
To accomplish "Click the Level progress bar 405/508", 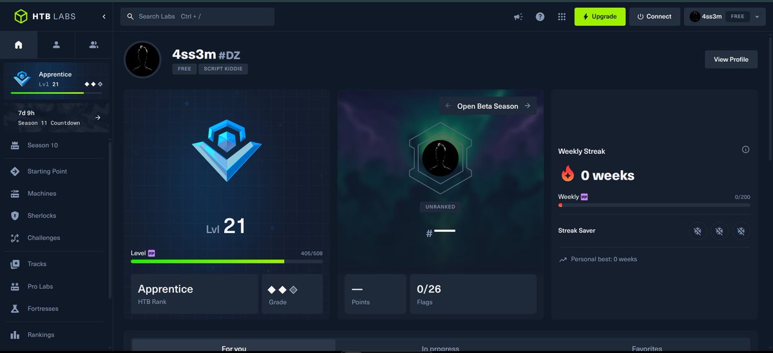I will pos(227,262).
